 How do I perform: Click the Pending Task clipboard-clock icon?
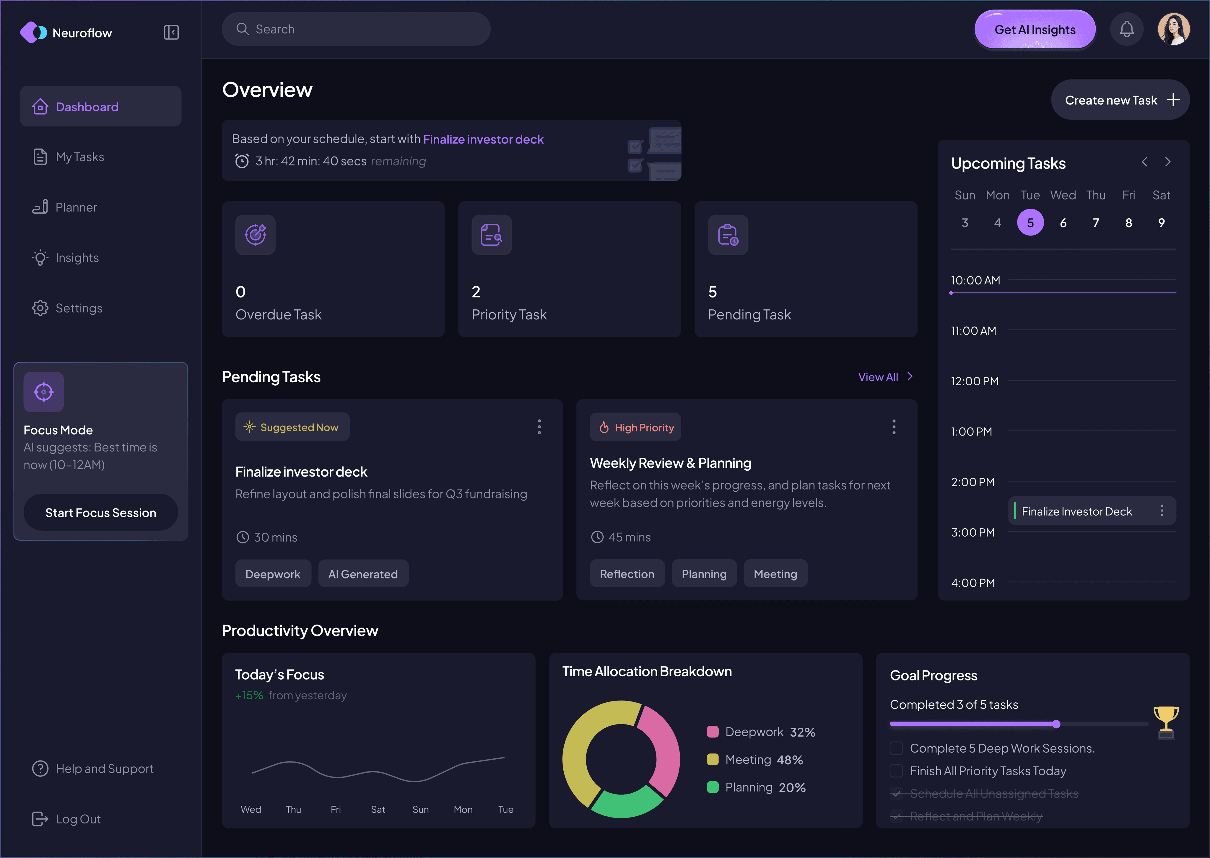(728, 235)
